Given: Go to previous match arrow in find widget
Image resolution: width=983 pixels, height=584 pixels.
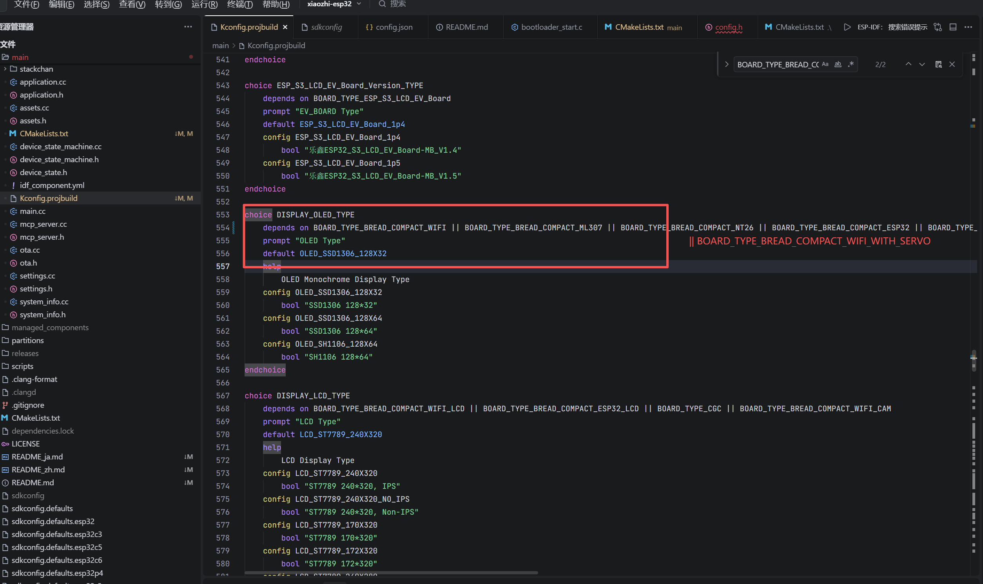Looking at the screenshot, I should 908,64.
